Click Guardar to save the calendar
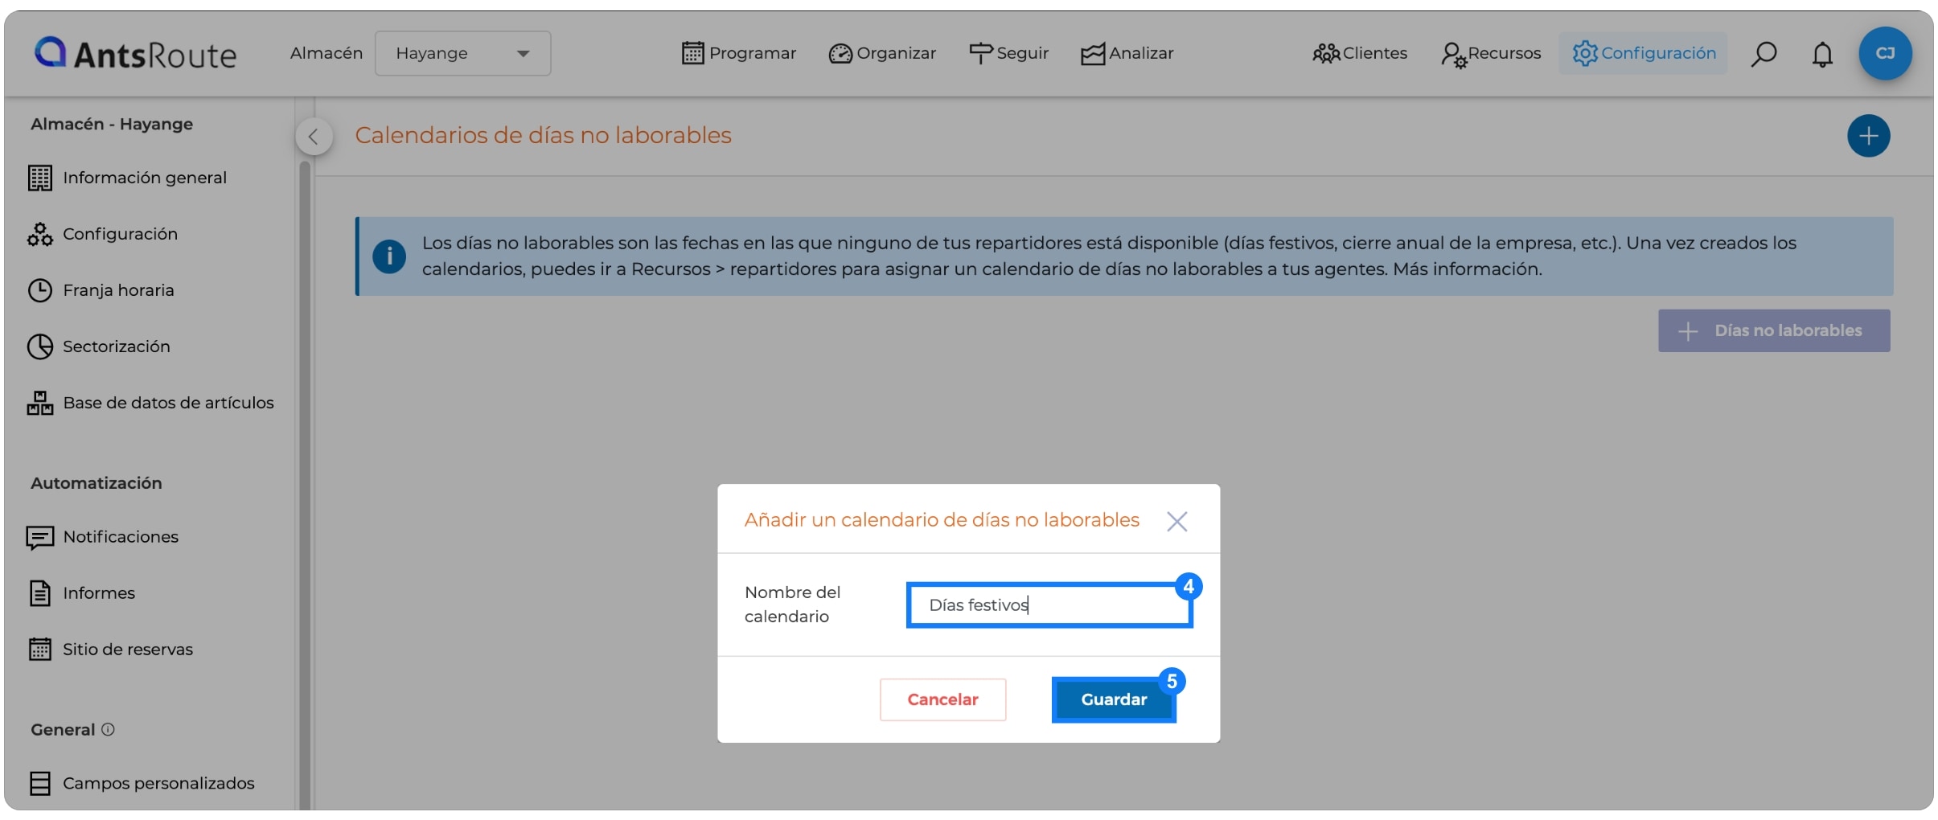 1114,699
